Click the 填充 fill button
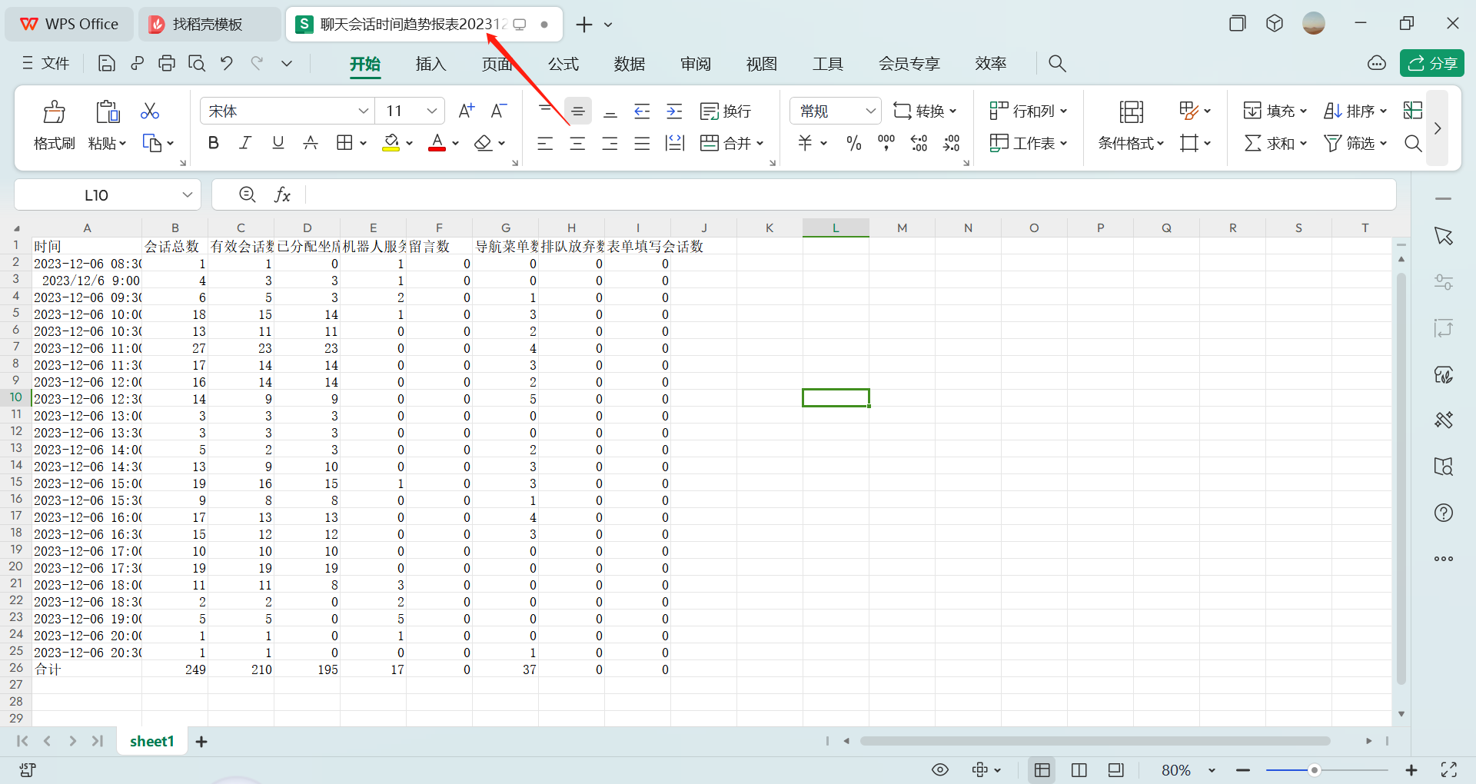Screen dimensions: 1476x784 (1275, 111)
